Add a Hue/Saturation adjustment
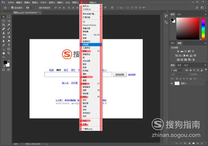Viewport: 208px width, 146px height. click(x=176, y=56)
